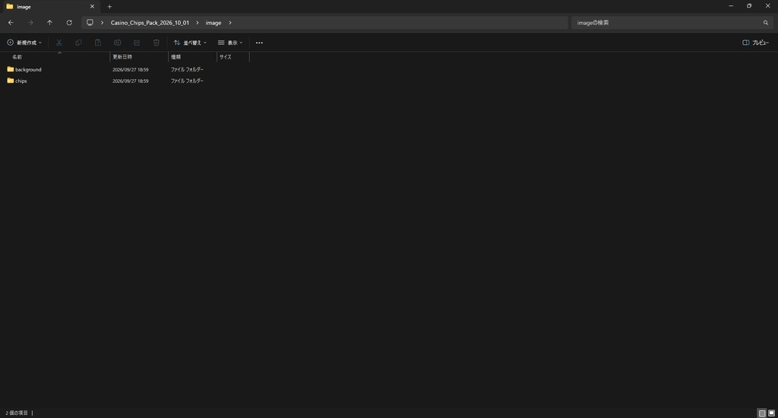Restore down the Explorer window

click(x=749, y=6)
